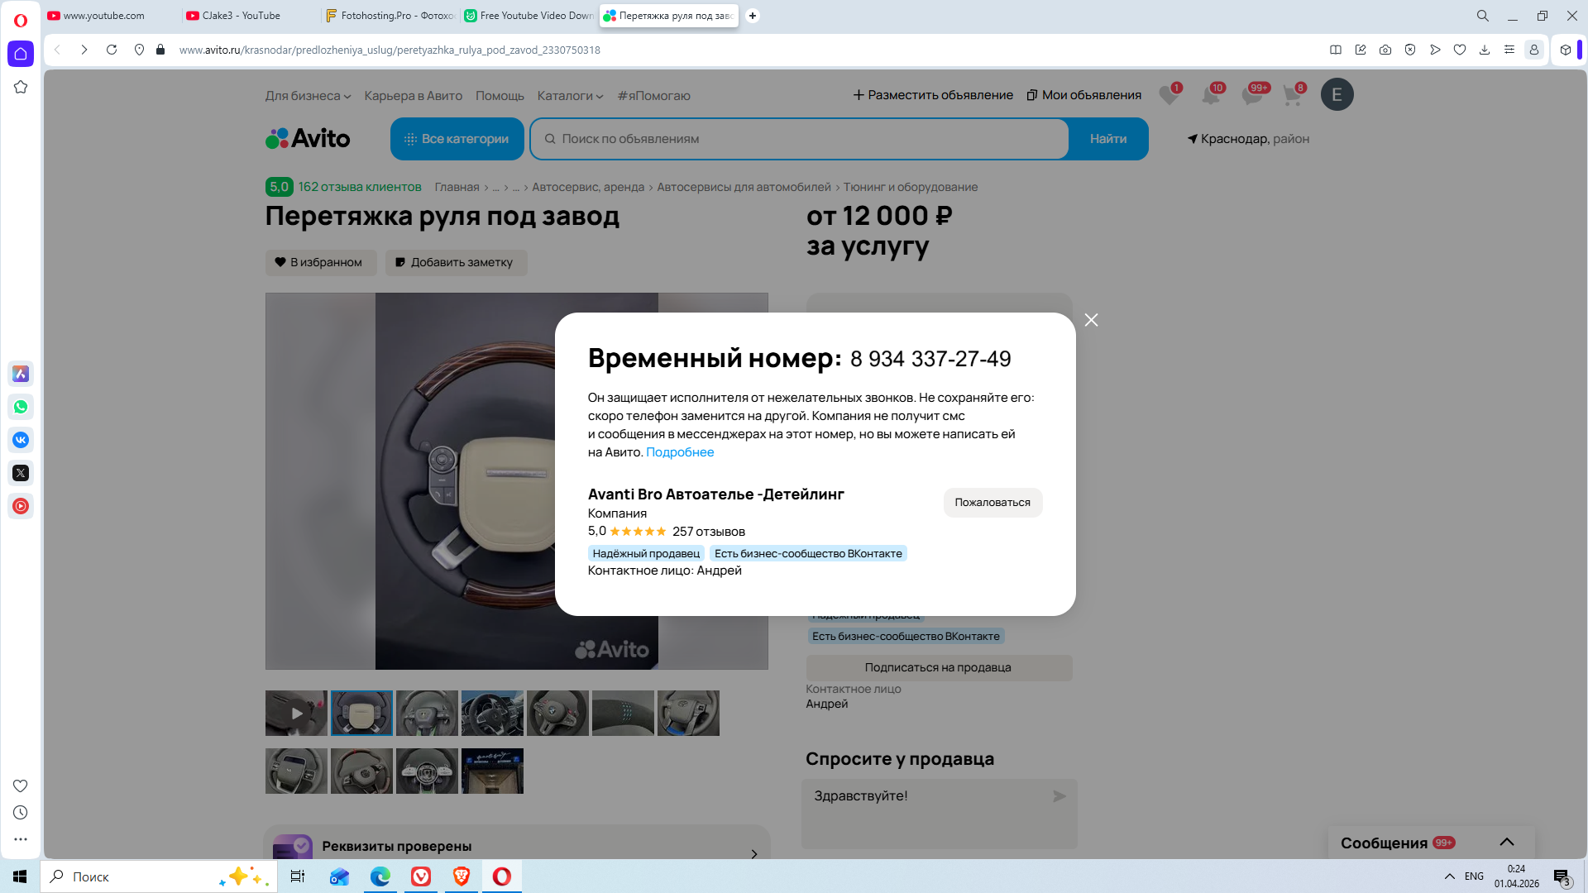This screenshot has width=1588, height=893.
Task: Expand the Сообщения chat panel
Action: pyautogui.click(x=1506, y=842)
